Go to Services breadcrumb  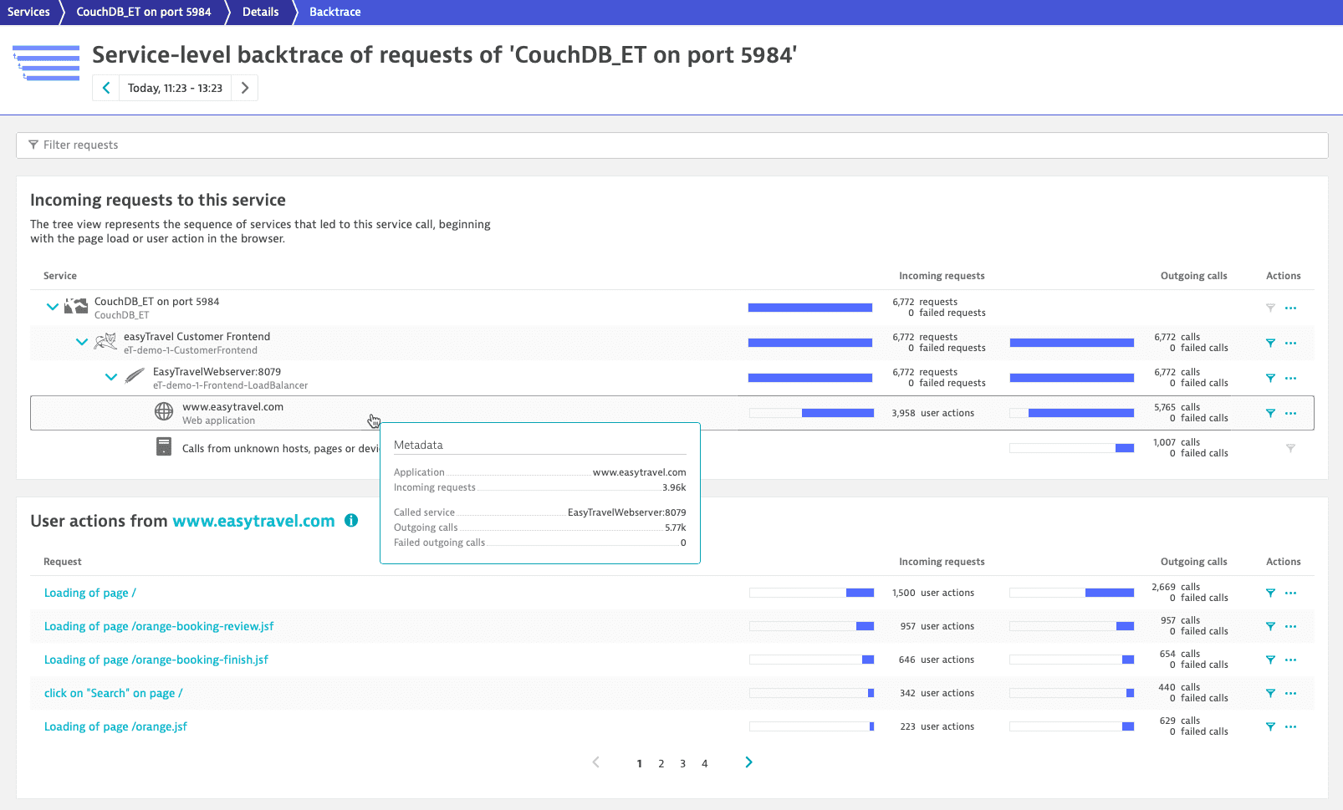point(28,12)
